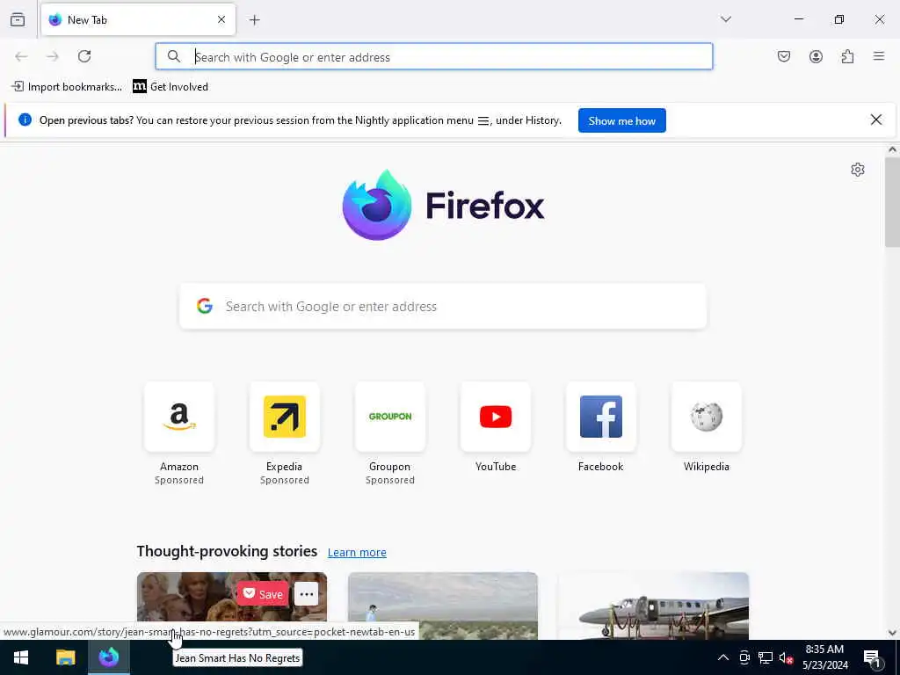Viewport: 900px width, 675px height.
Task: Click the scrollbar up arrow
Action: click(x=892, y=149)
